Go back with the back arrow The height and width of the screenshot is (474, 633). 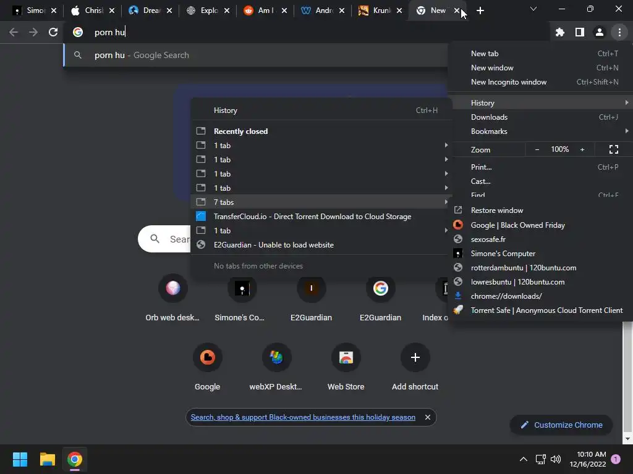14,32
